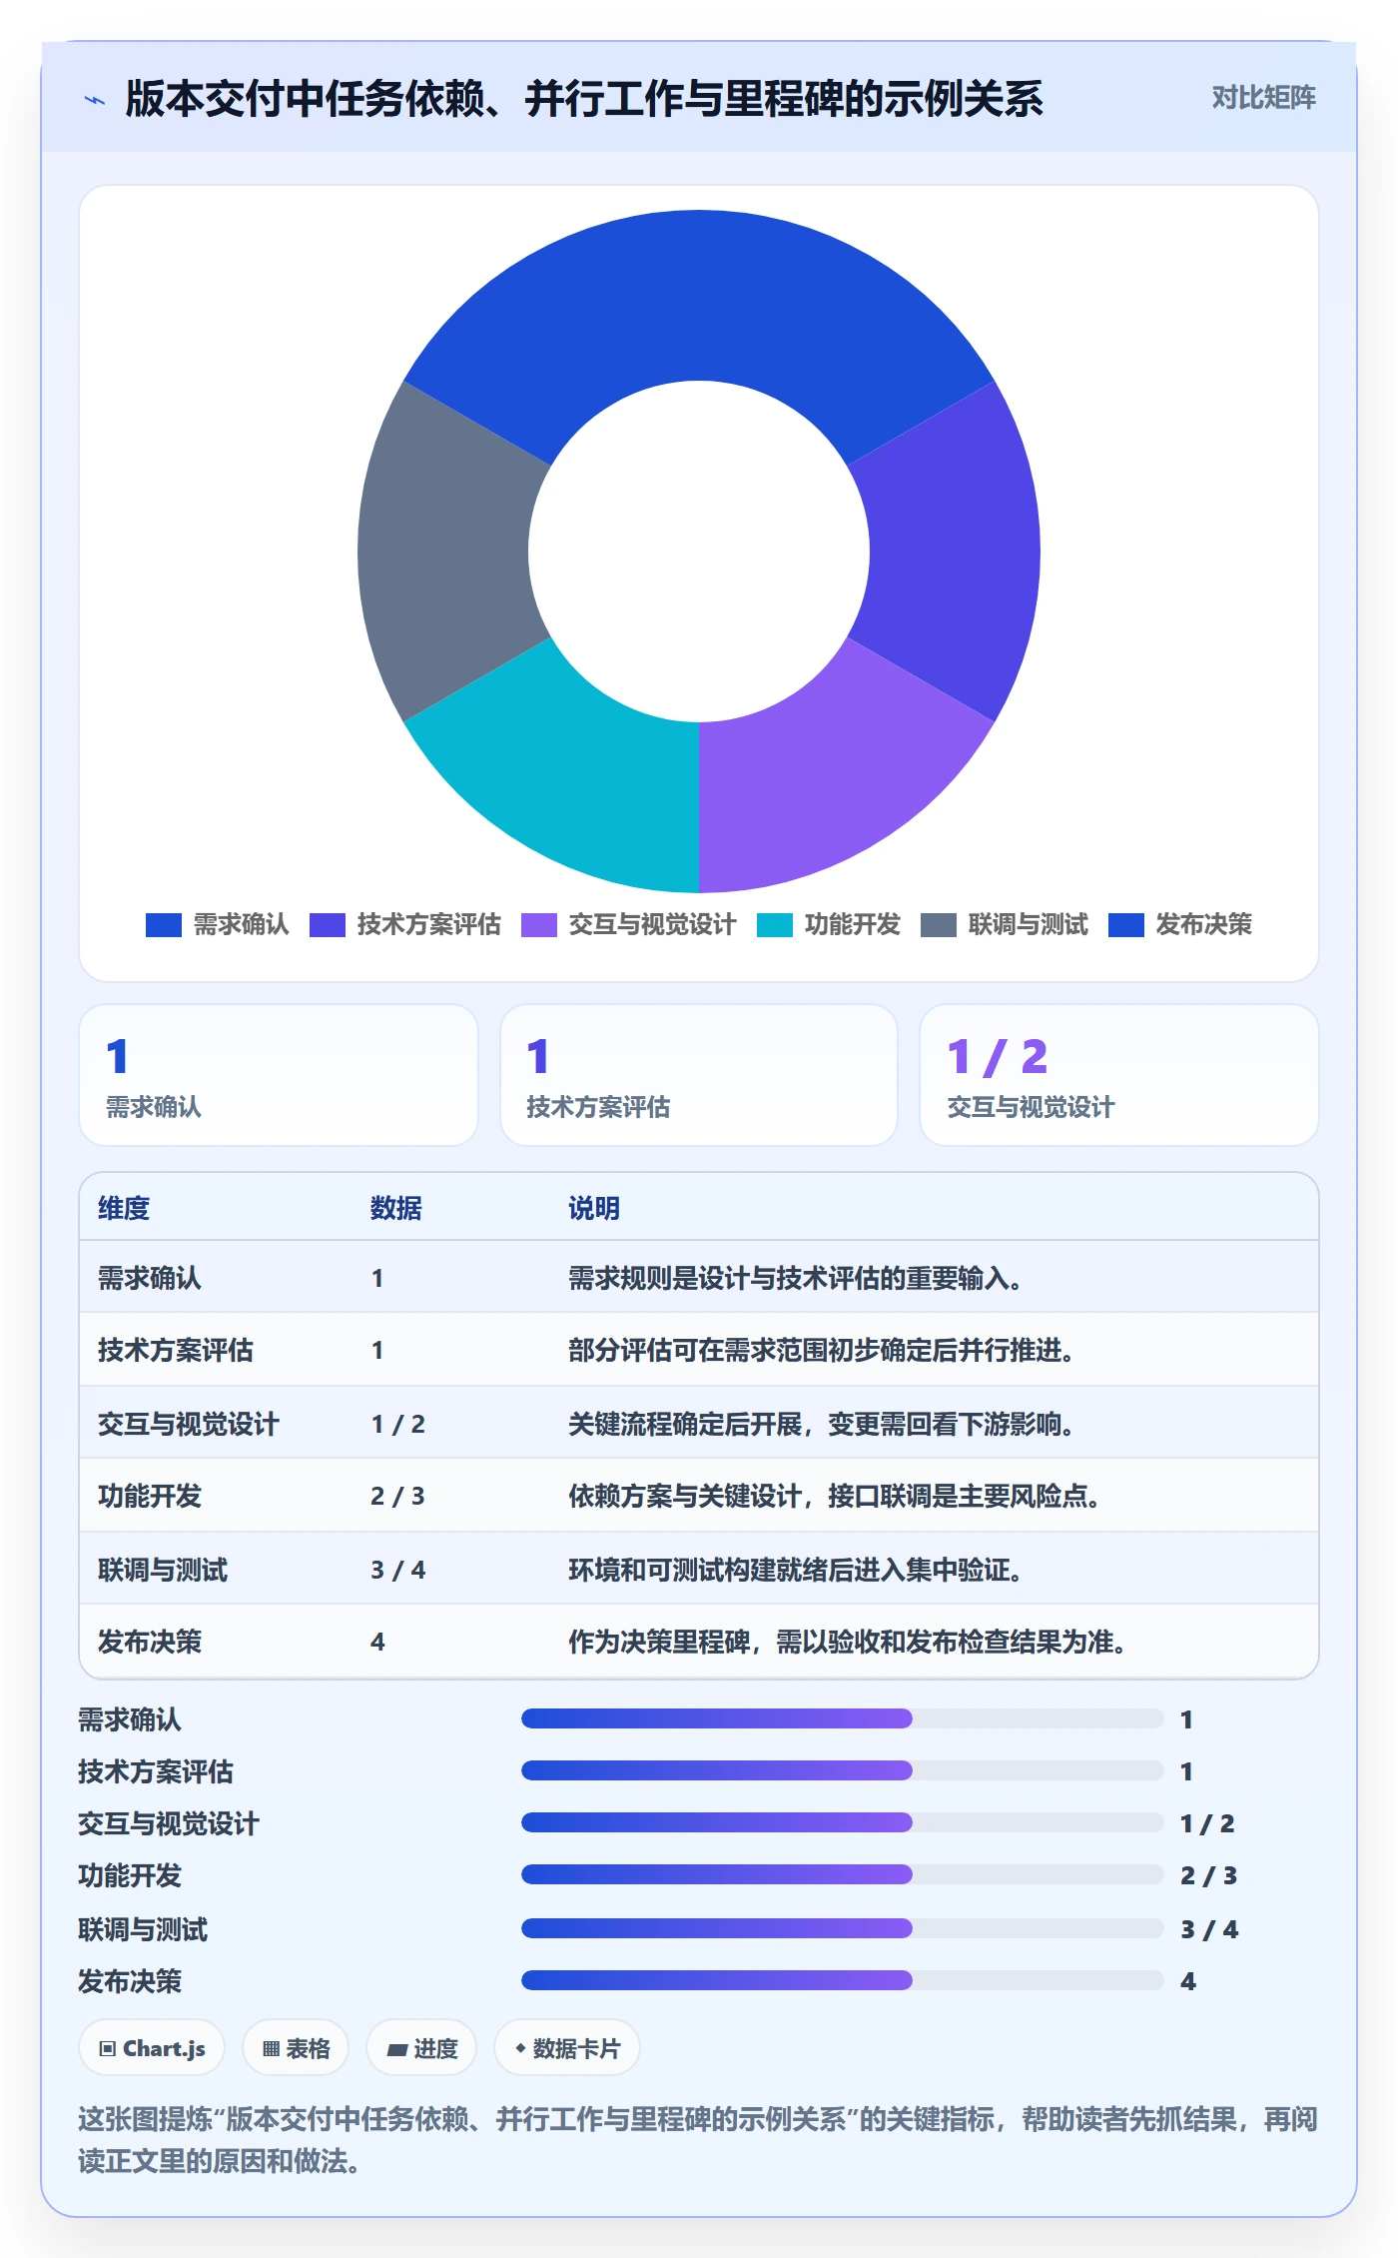
Task: Click the 功能开发 progress bar
Action: pos(842,1874)
